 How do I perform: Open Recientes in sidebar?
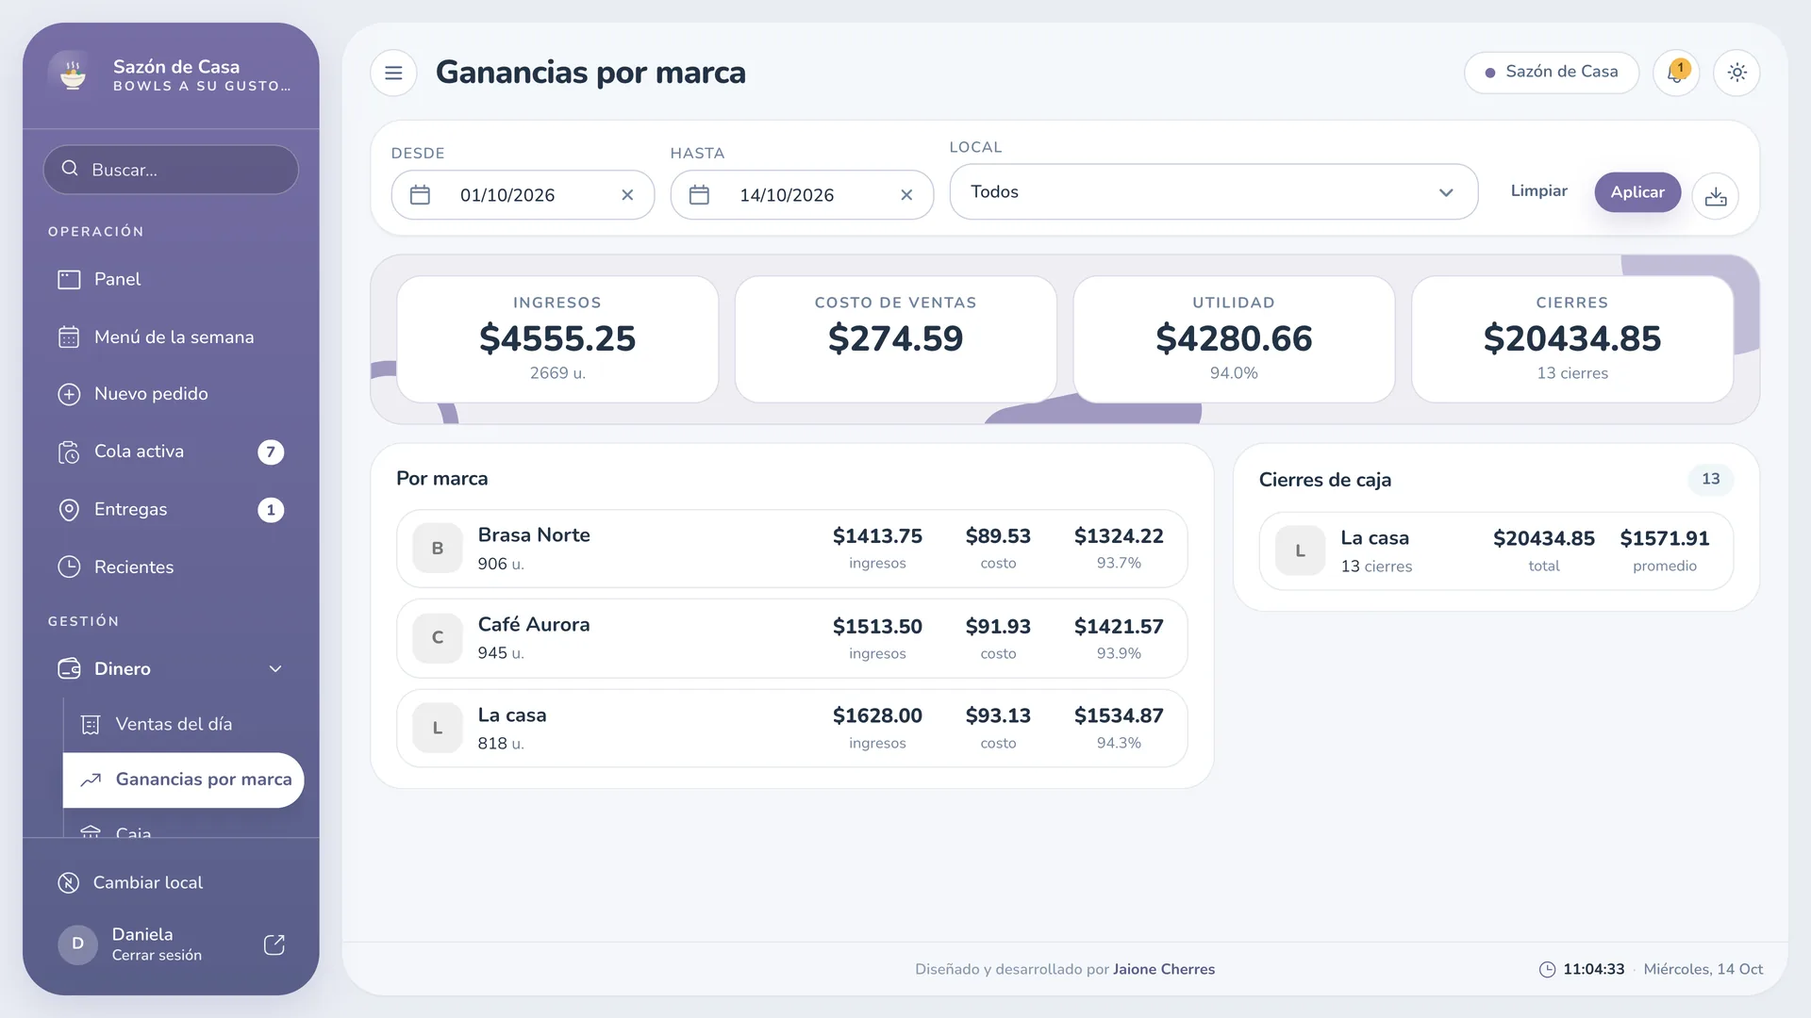[x=171, y=567]
